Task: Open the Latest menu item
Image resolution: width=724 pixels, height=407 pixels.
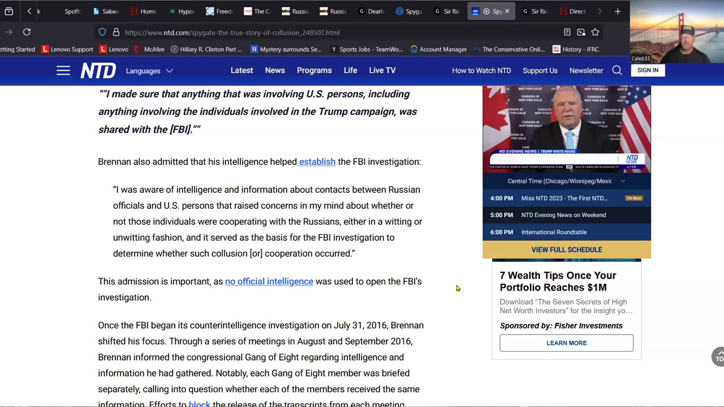Action: (x=242, y=70)
